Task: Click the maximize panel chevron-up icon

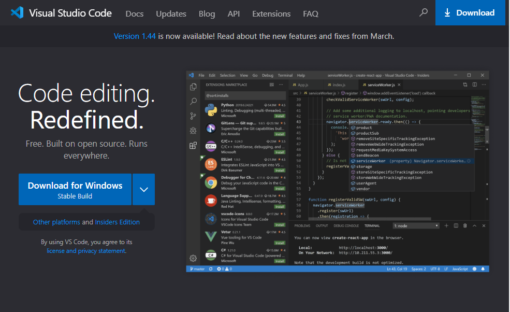Action: click(x=475, y=225)
